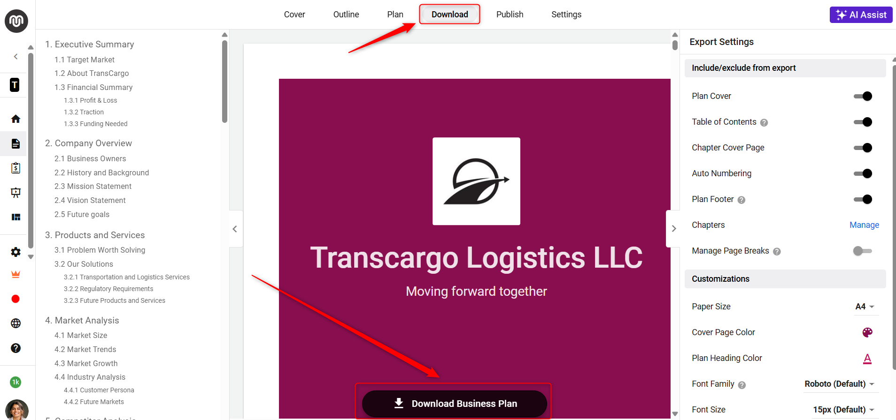The height and width of the screenshot is (420, 896).
Task: Click the orange crown upgrade icon
Action: (15, 274)
